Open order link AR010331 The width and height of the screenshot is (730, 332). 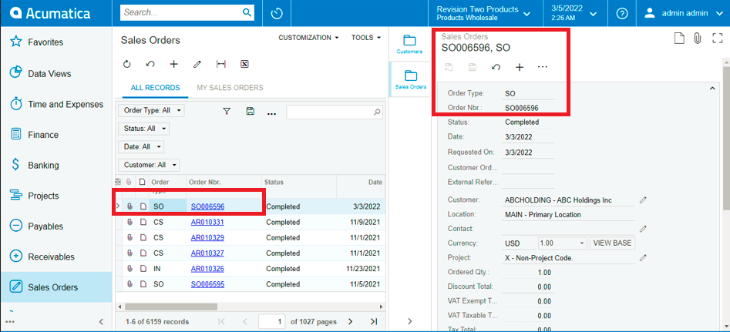207,223
